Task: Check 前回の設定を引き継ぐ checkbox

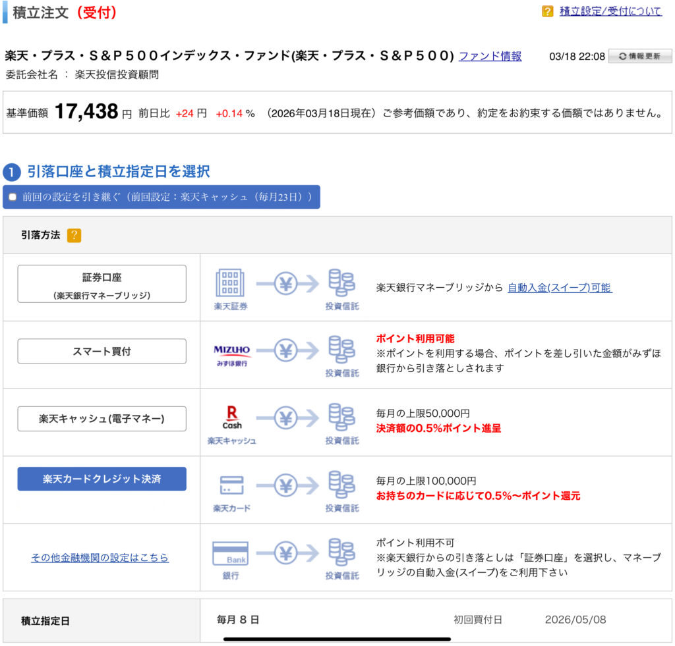Action: click(x=13, y=197)
